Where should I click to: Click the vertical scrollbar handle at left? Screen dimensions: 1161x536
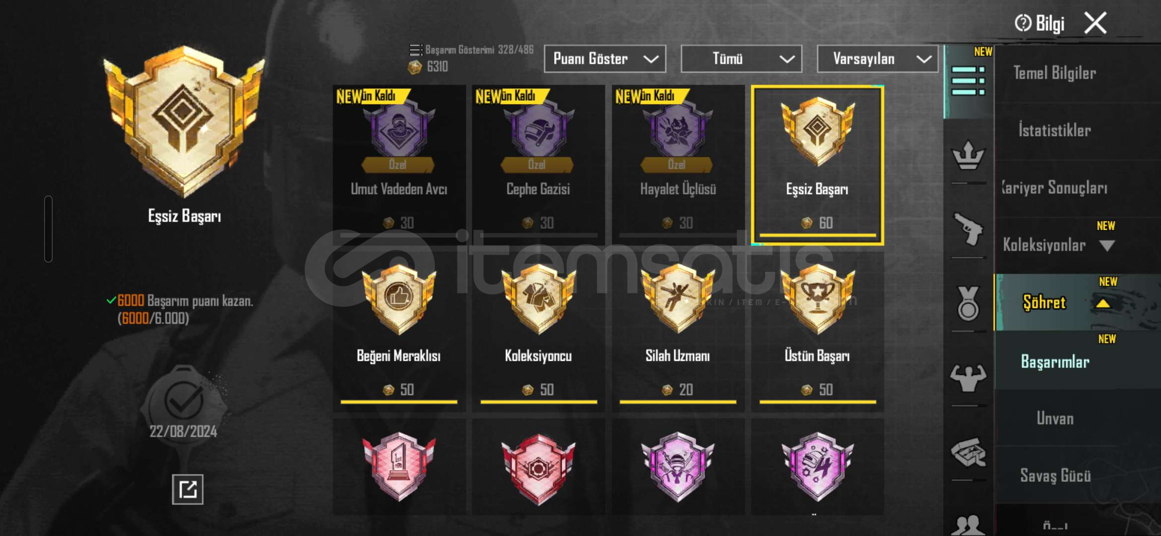tap(48, 229)
